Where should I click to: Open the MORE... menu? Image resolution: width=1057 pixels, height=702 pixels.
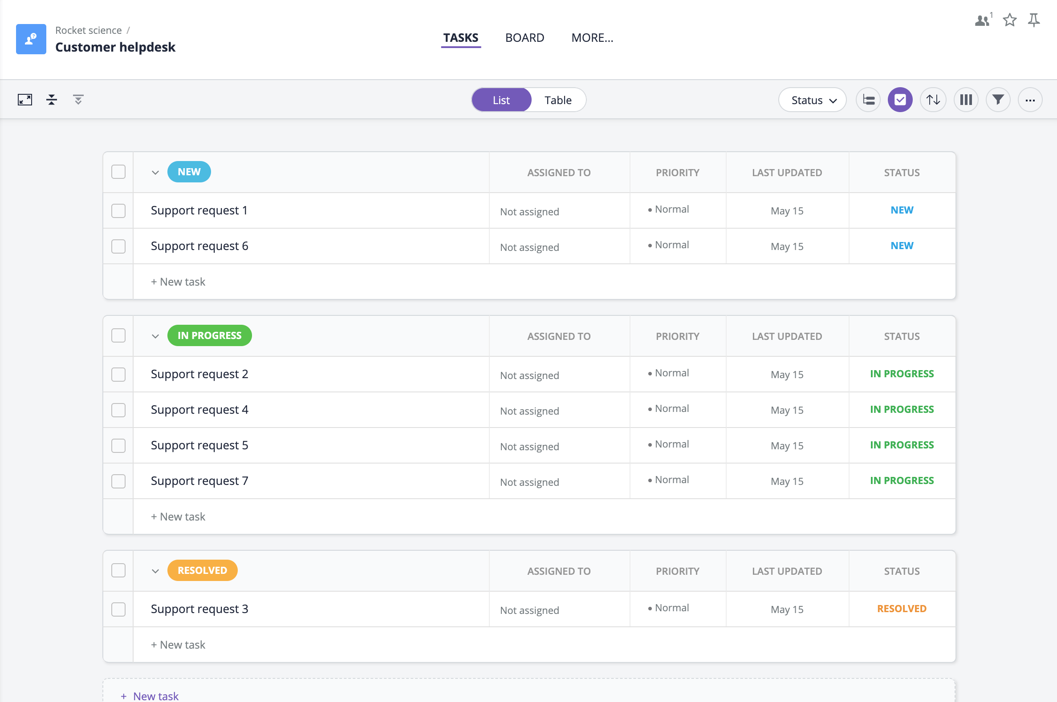[x=592, y=38]
